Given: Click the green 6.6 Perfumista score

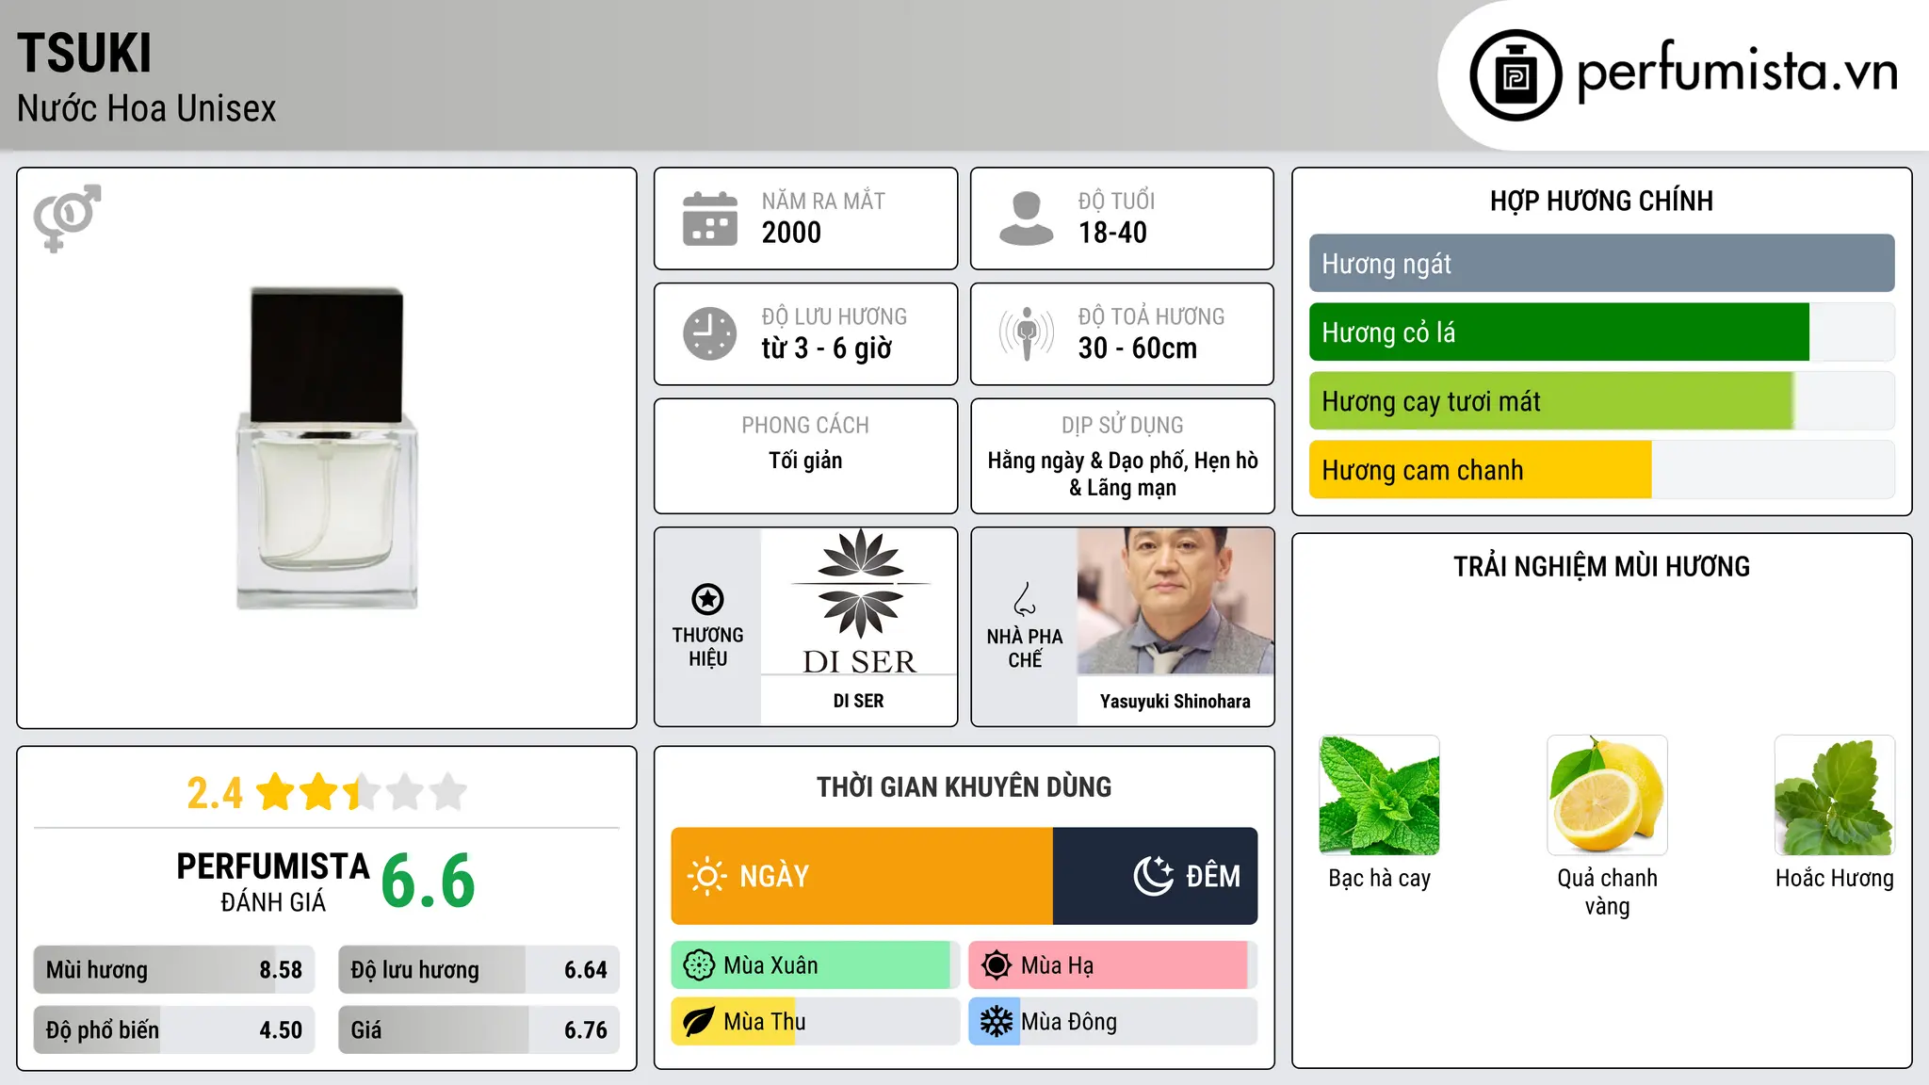Looking at the screenshot, I should click(429, 881).
